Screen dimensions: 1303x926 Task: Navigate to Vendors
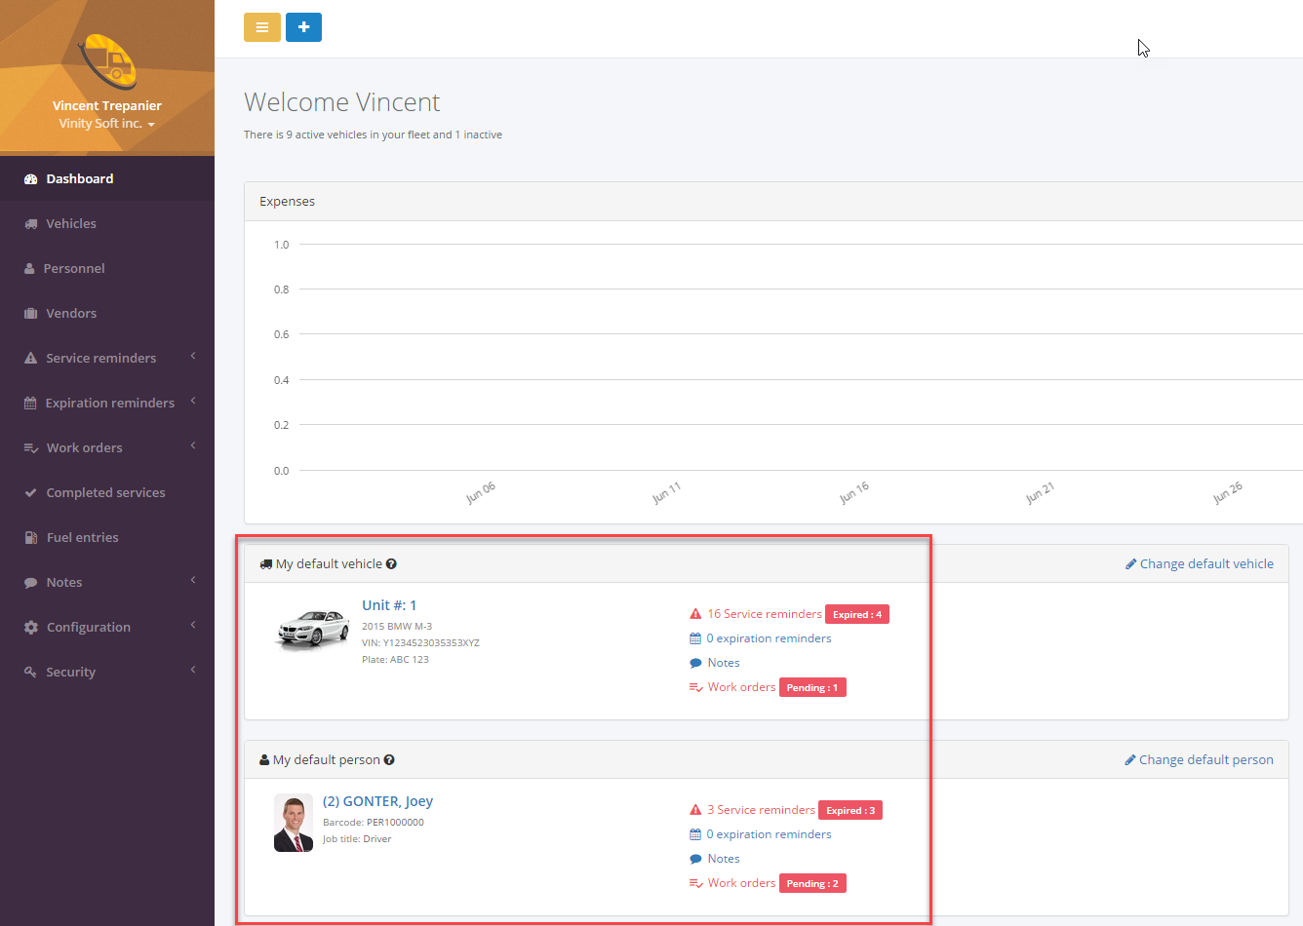coord(107,314)
